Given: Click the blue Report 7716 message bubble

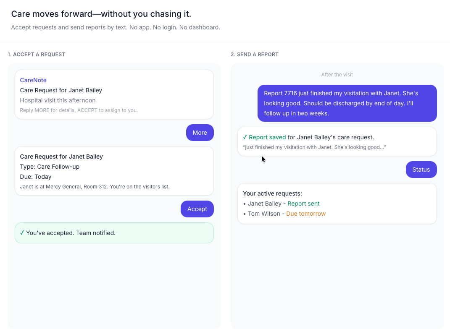Looking at the screenshot, I should point(347,103).
